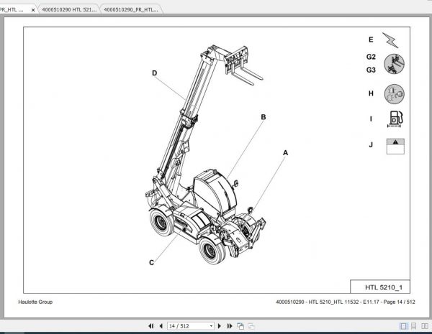432x334 pixels.
Task: Click the previous view icon
Action: coord(240,326)
